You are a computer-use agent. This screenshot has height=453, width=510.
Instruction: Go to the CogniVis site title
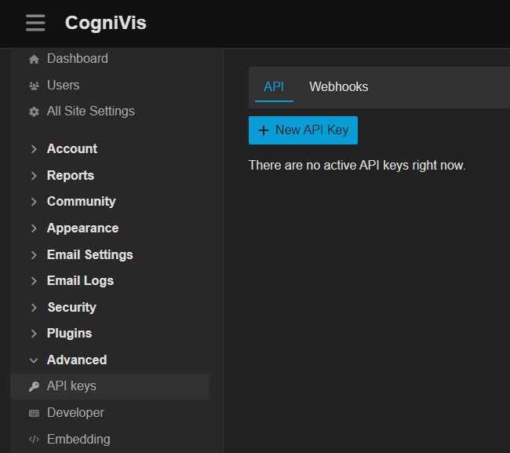coord(105,24)
